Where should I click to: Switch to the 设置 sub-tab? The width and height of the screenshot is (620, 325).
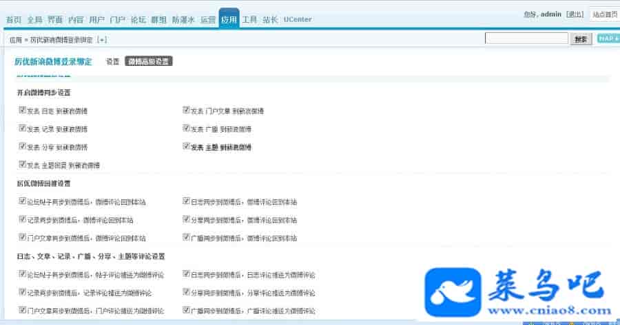pyautogui.click(x=112, y=61)
